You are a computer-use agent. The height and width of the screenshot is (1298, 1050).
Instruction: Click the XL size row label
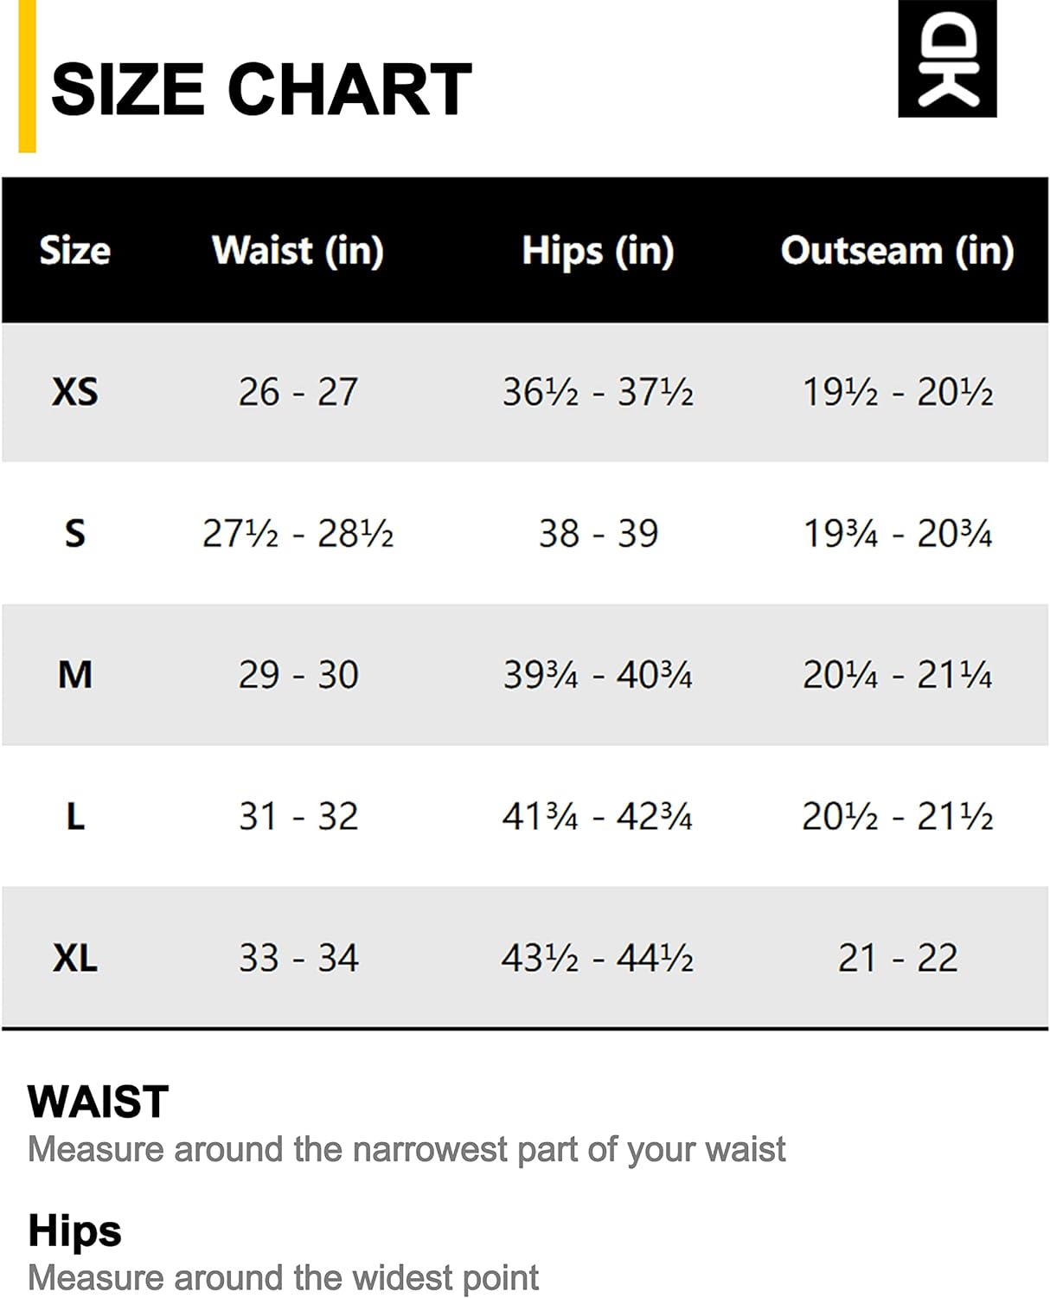75,958
